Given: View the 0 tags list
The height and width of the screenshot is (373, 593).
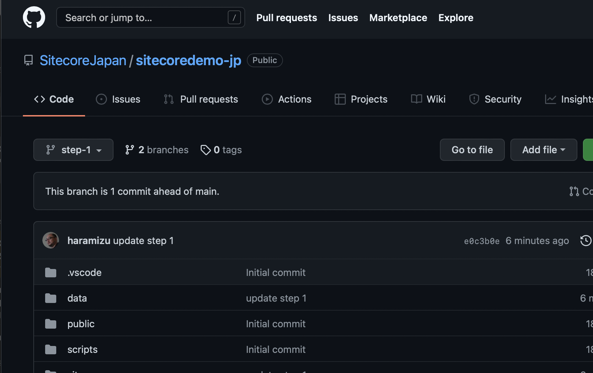Looking at the screenshot, I should click(221, 150).
